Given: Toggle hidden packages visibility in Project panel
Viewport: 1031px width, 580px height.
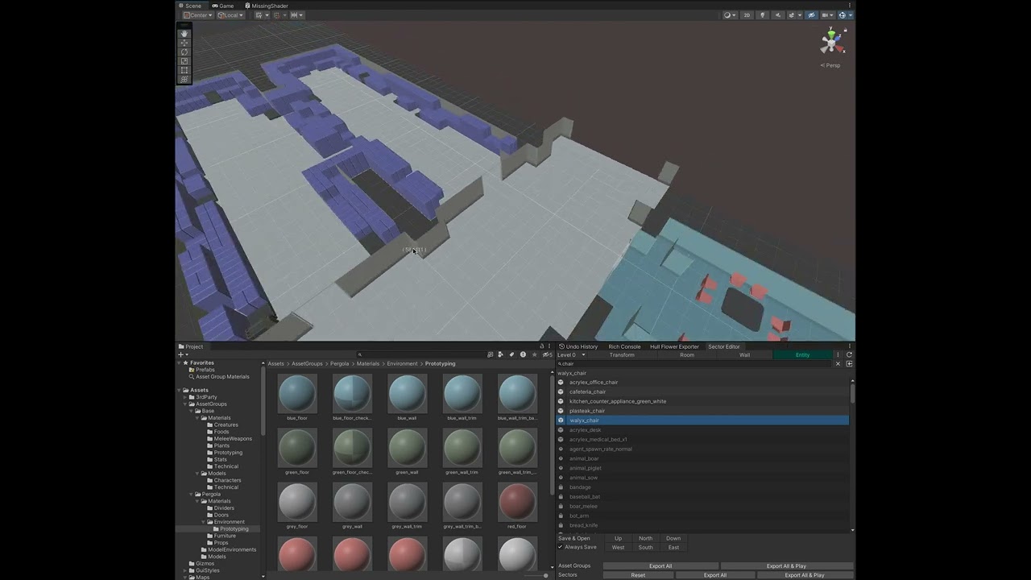Looking at the screenshot, I should pyautogui.click(x=547, y=354).
